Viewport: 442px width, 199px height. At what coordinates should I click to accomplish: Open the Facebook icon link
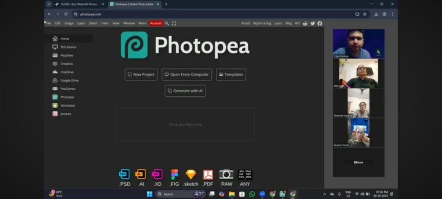319,23
